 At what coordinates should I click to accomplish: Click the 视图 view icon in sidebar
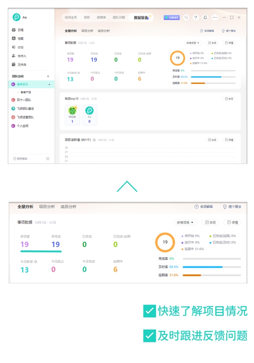14,39
